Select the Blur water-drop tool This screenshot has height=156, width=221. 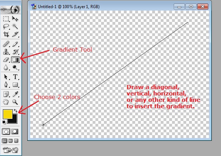coord(6,68)
